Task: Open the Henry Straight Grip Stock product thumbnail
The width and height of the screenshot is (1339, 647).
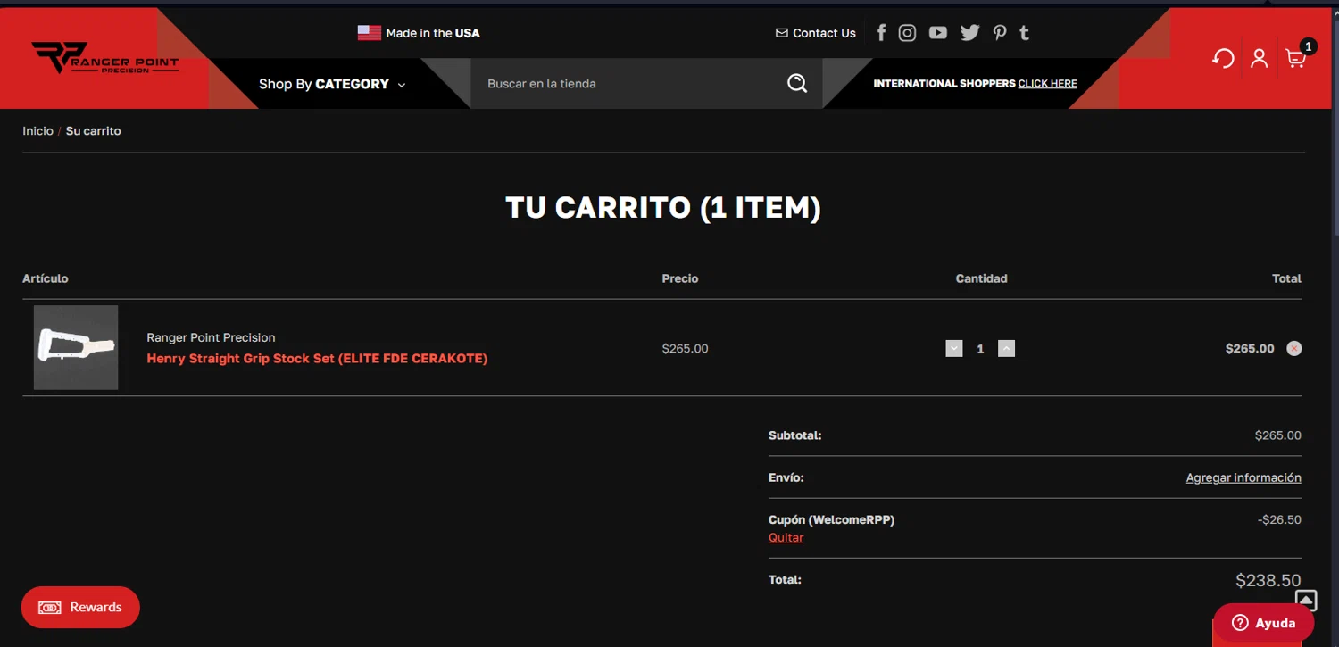Action: pos(76,347)
